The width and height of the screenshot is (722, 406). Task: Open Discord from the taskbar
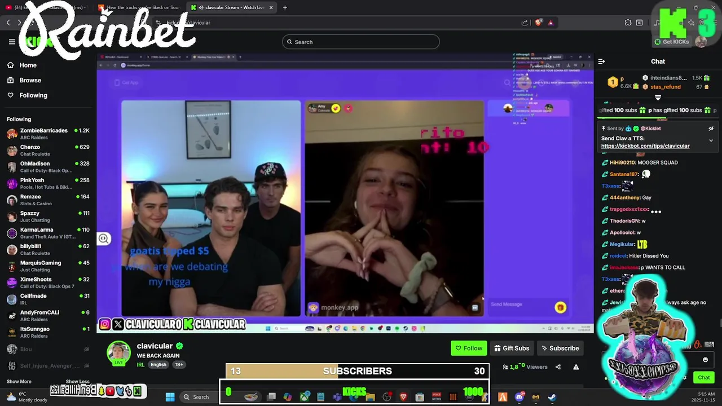(520, 397)
